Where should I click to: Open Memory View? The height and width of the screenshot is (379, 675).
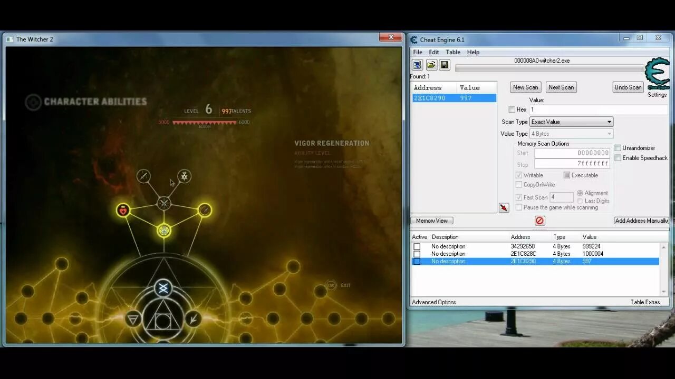pos(432,221)
